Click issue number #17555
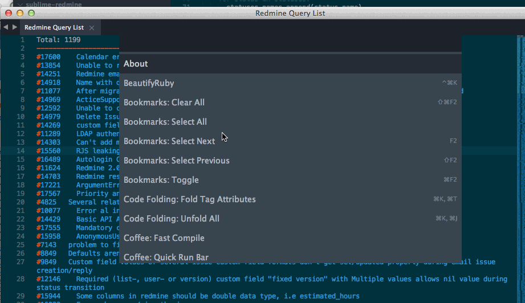The height and width of the screenshot is (303, 525). coord(48,228)
